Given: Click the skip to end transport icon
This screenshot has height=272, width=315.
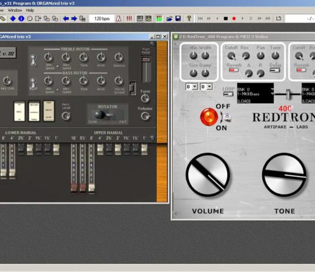Looking at the screenshot, I should 268,19.
